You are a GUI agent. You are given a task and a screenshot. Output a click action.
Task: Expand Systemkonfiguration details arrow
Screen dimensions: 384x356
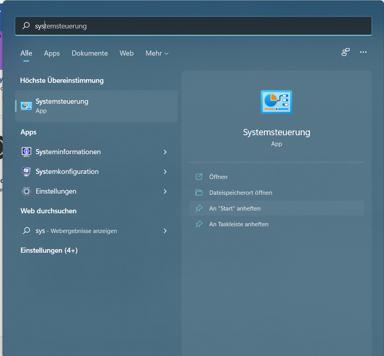click(x=165, y=171)
